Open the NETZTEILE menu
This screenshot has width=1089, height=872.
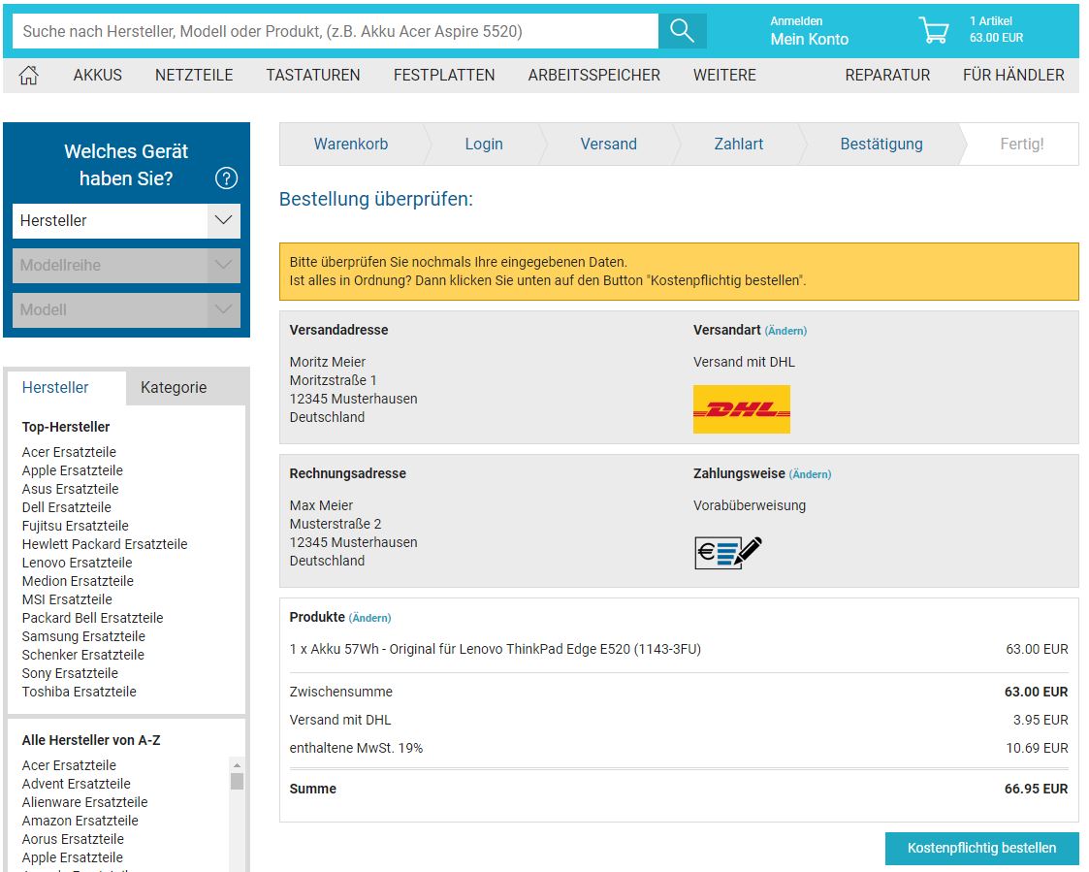tap(194, 75)
